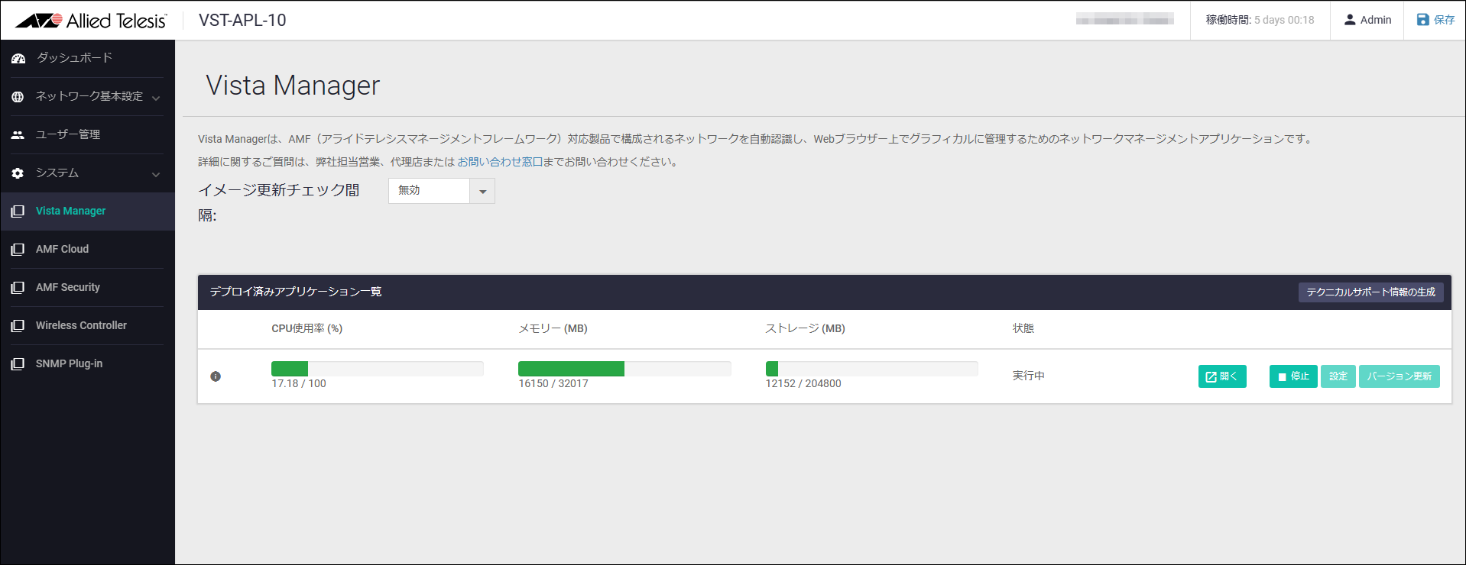The image size is (1466, 565).
Task: Select the 無効 interval combo box
Action: pyautogui.click(x=442, y=191)
